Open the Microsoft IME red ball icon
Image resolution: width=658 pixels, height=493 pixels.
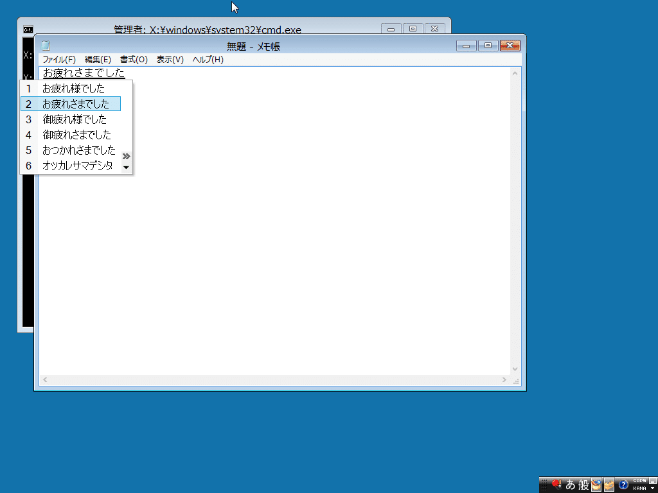click(x=556, y=485)
